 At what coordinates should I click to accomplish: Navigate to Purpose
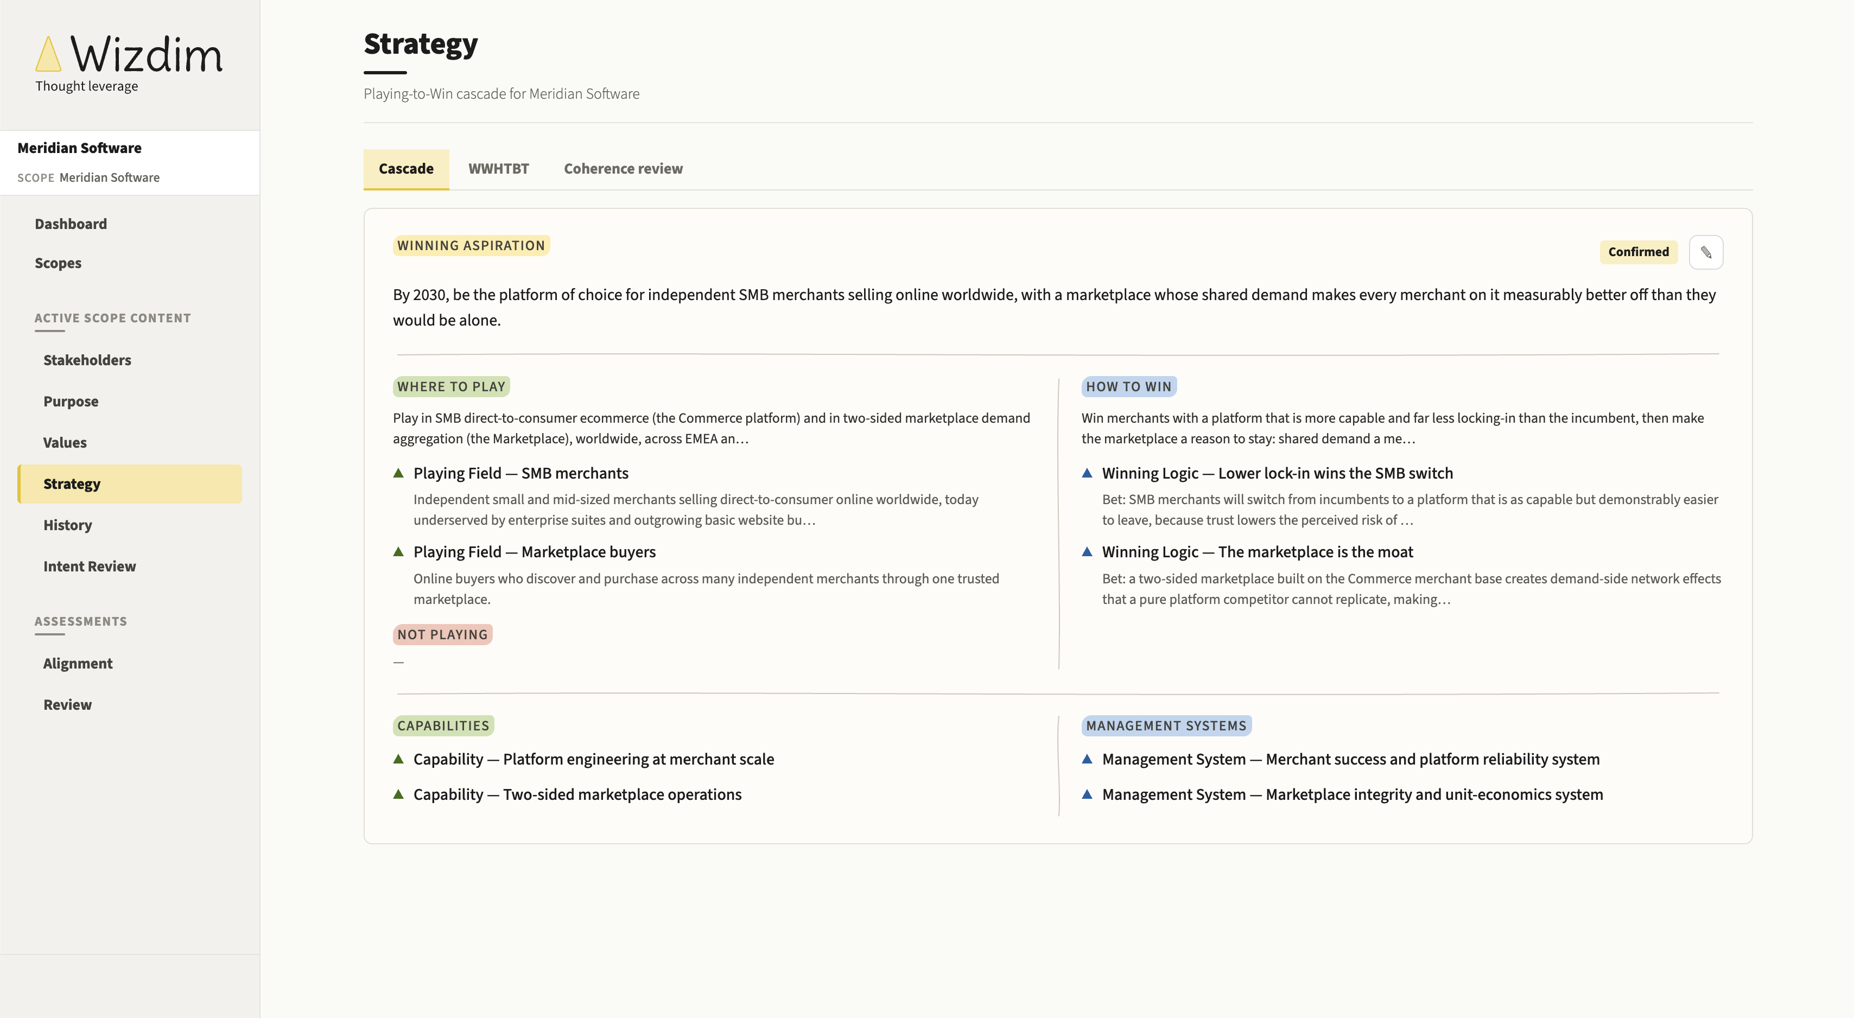pos(71,402)
